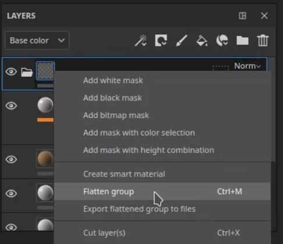The image size is (283, 244).
Task: Choose Add mask with height combination
Action: 162,150
